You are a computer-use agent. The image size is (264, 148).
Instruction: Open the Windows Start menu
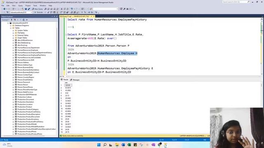point(99,145)
